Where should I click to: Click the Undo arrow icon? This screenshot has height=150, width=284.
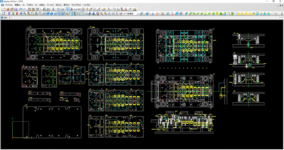point(21,9)
